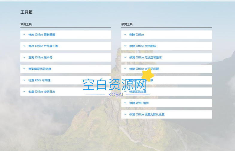Expand the 修复 WMI 组件 chevron

(125, 103)
